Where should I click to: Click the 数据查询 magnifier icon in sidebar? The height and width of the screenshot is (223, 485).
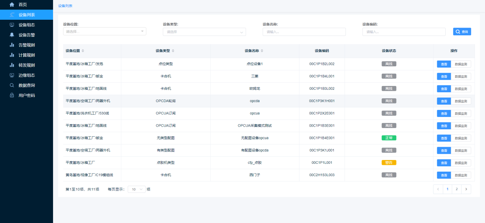(12, 85)
